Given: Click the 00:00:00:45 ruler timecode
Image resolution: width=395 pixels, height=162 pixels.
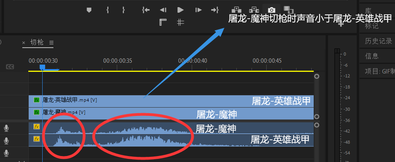Looking at the screenshot, I should pos(267,61).
